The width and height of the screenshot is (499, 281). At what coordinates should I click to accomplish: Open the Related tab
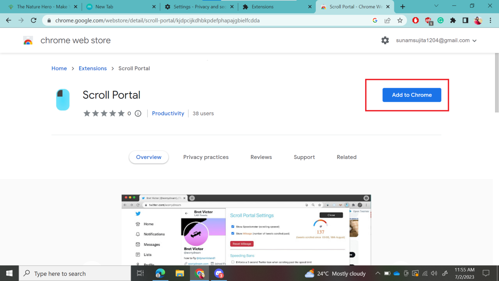point(347,157)
